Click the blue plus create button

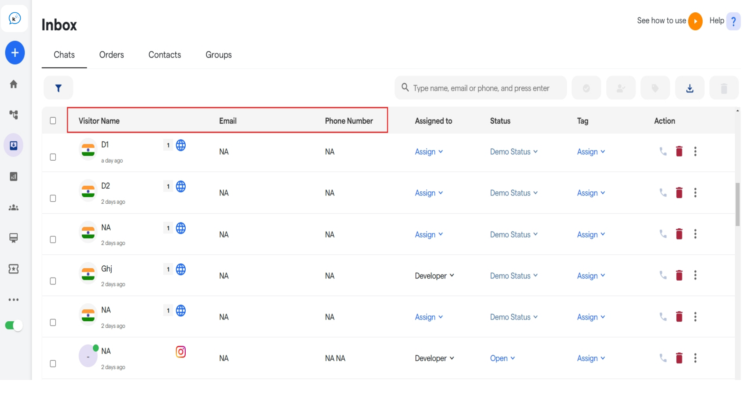click(x=15, y=53)
